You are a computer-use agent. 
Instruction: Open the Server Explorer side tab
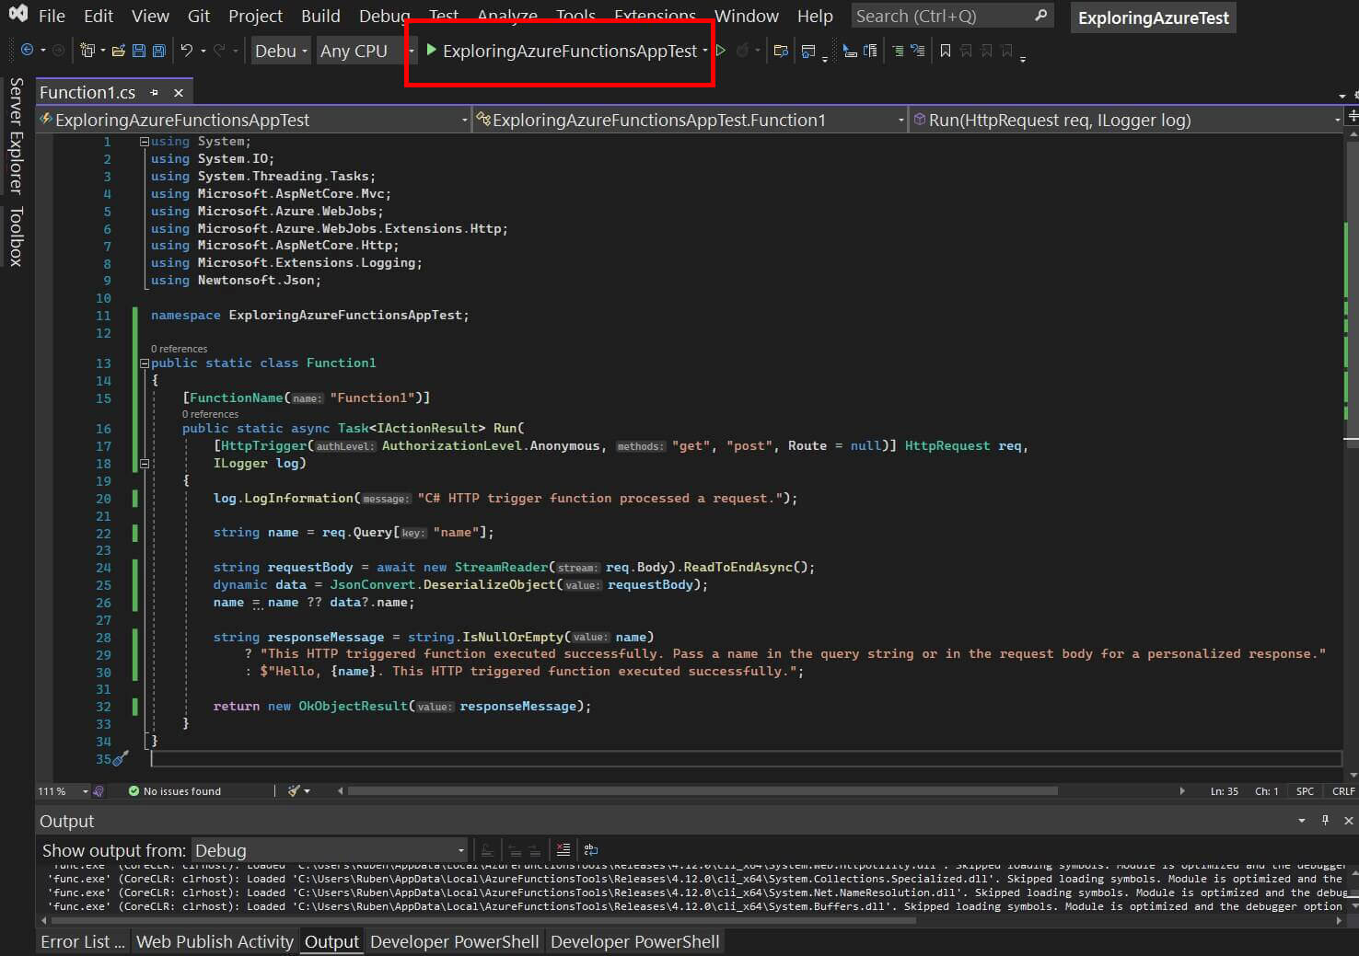[x=16, y=136]
